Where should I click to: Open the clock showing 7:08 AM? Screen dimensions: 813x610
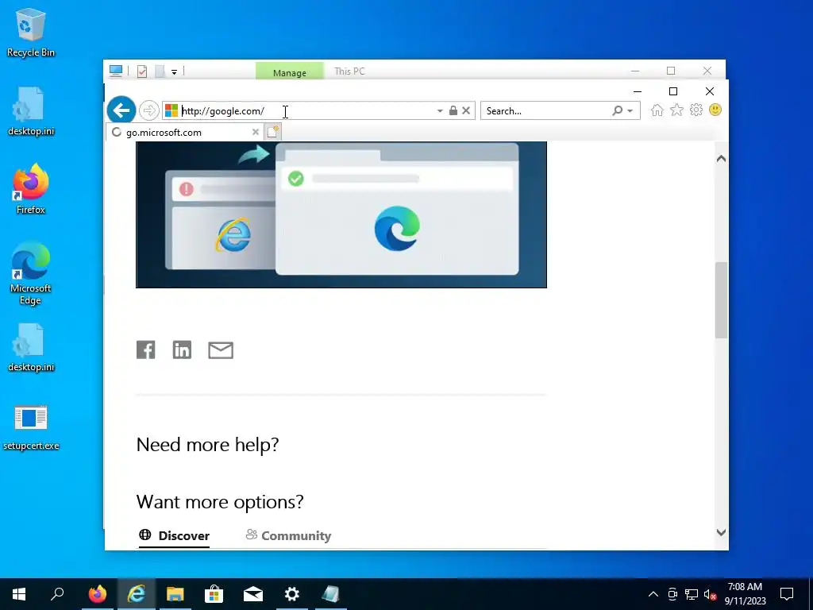point(745,594)
